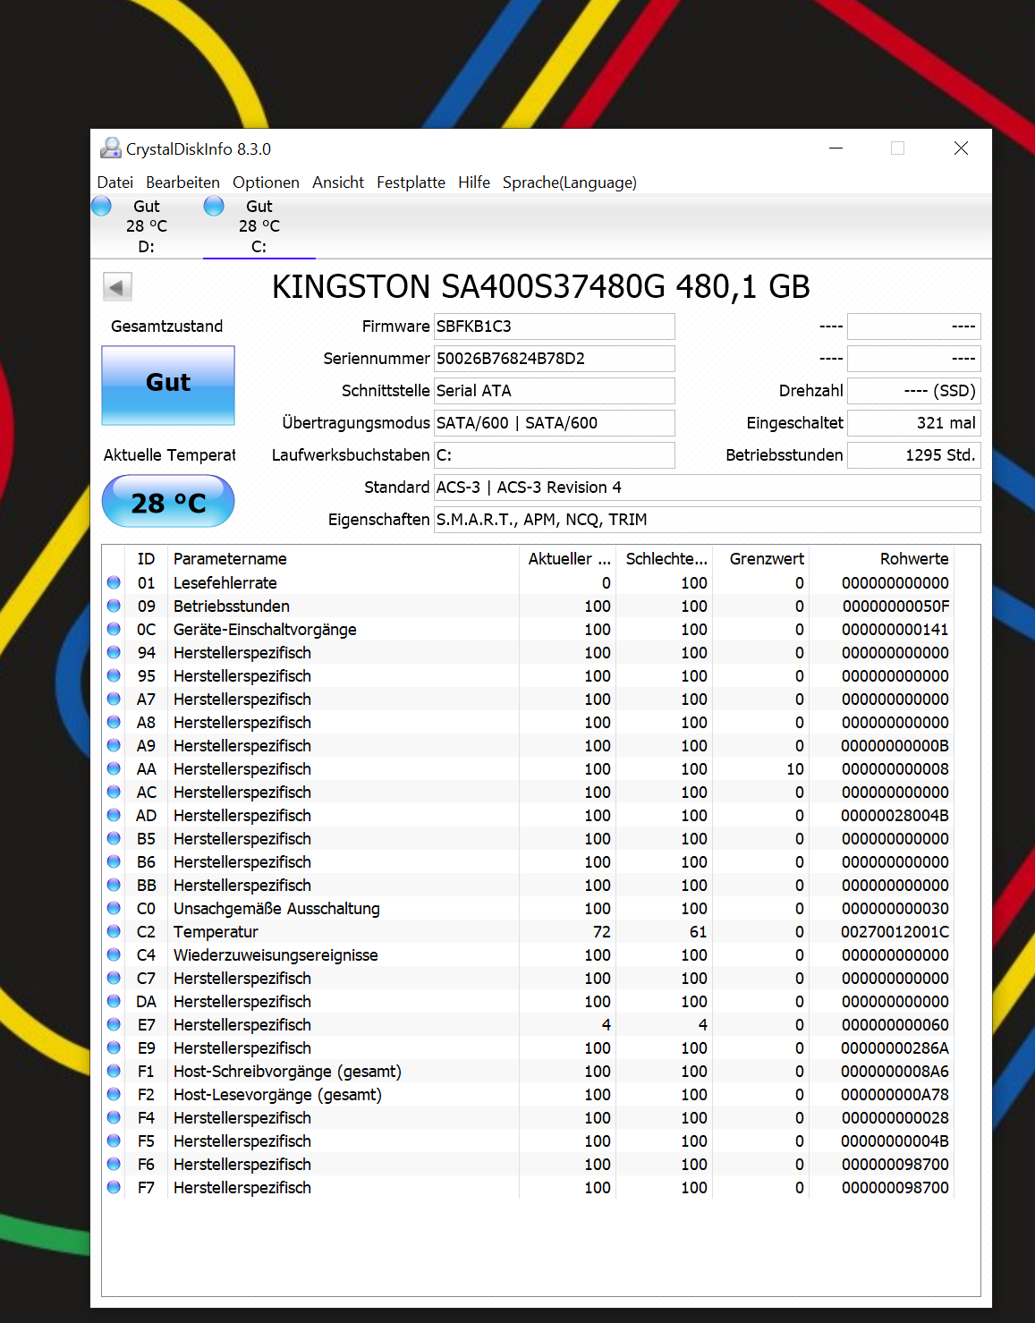Select the Temperatur raw value 00270012001C

tap(895, 931)
